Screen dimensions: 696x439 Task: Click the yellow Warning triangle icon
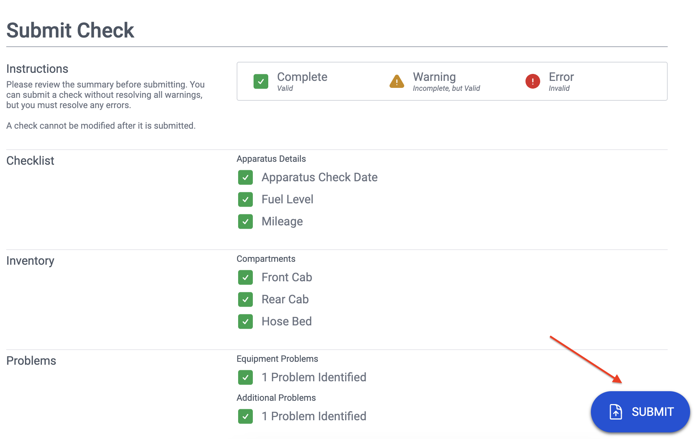coord(397,81)
